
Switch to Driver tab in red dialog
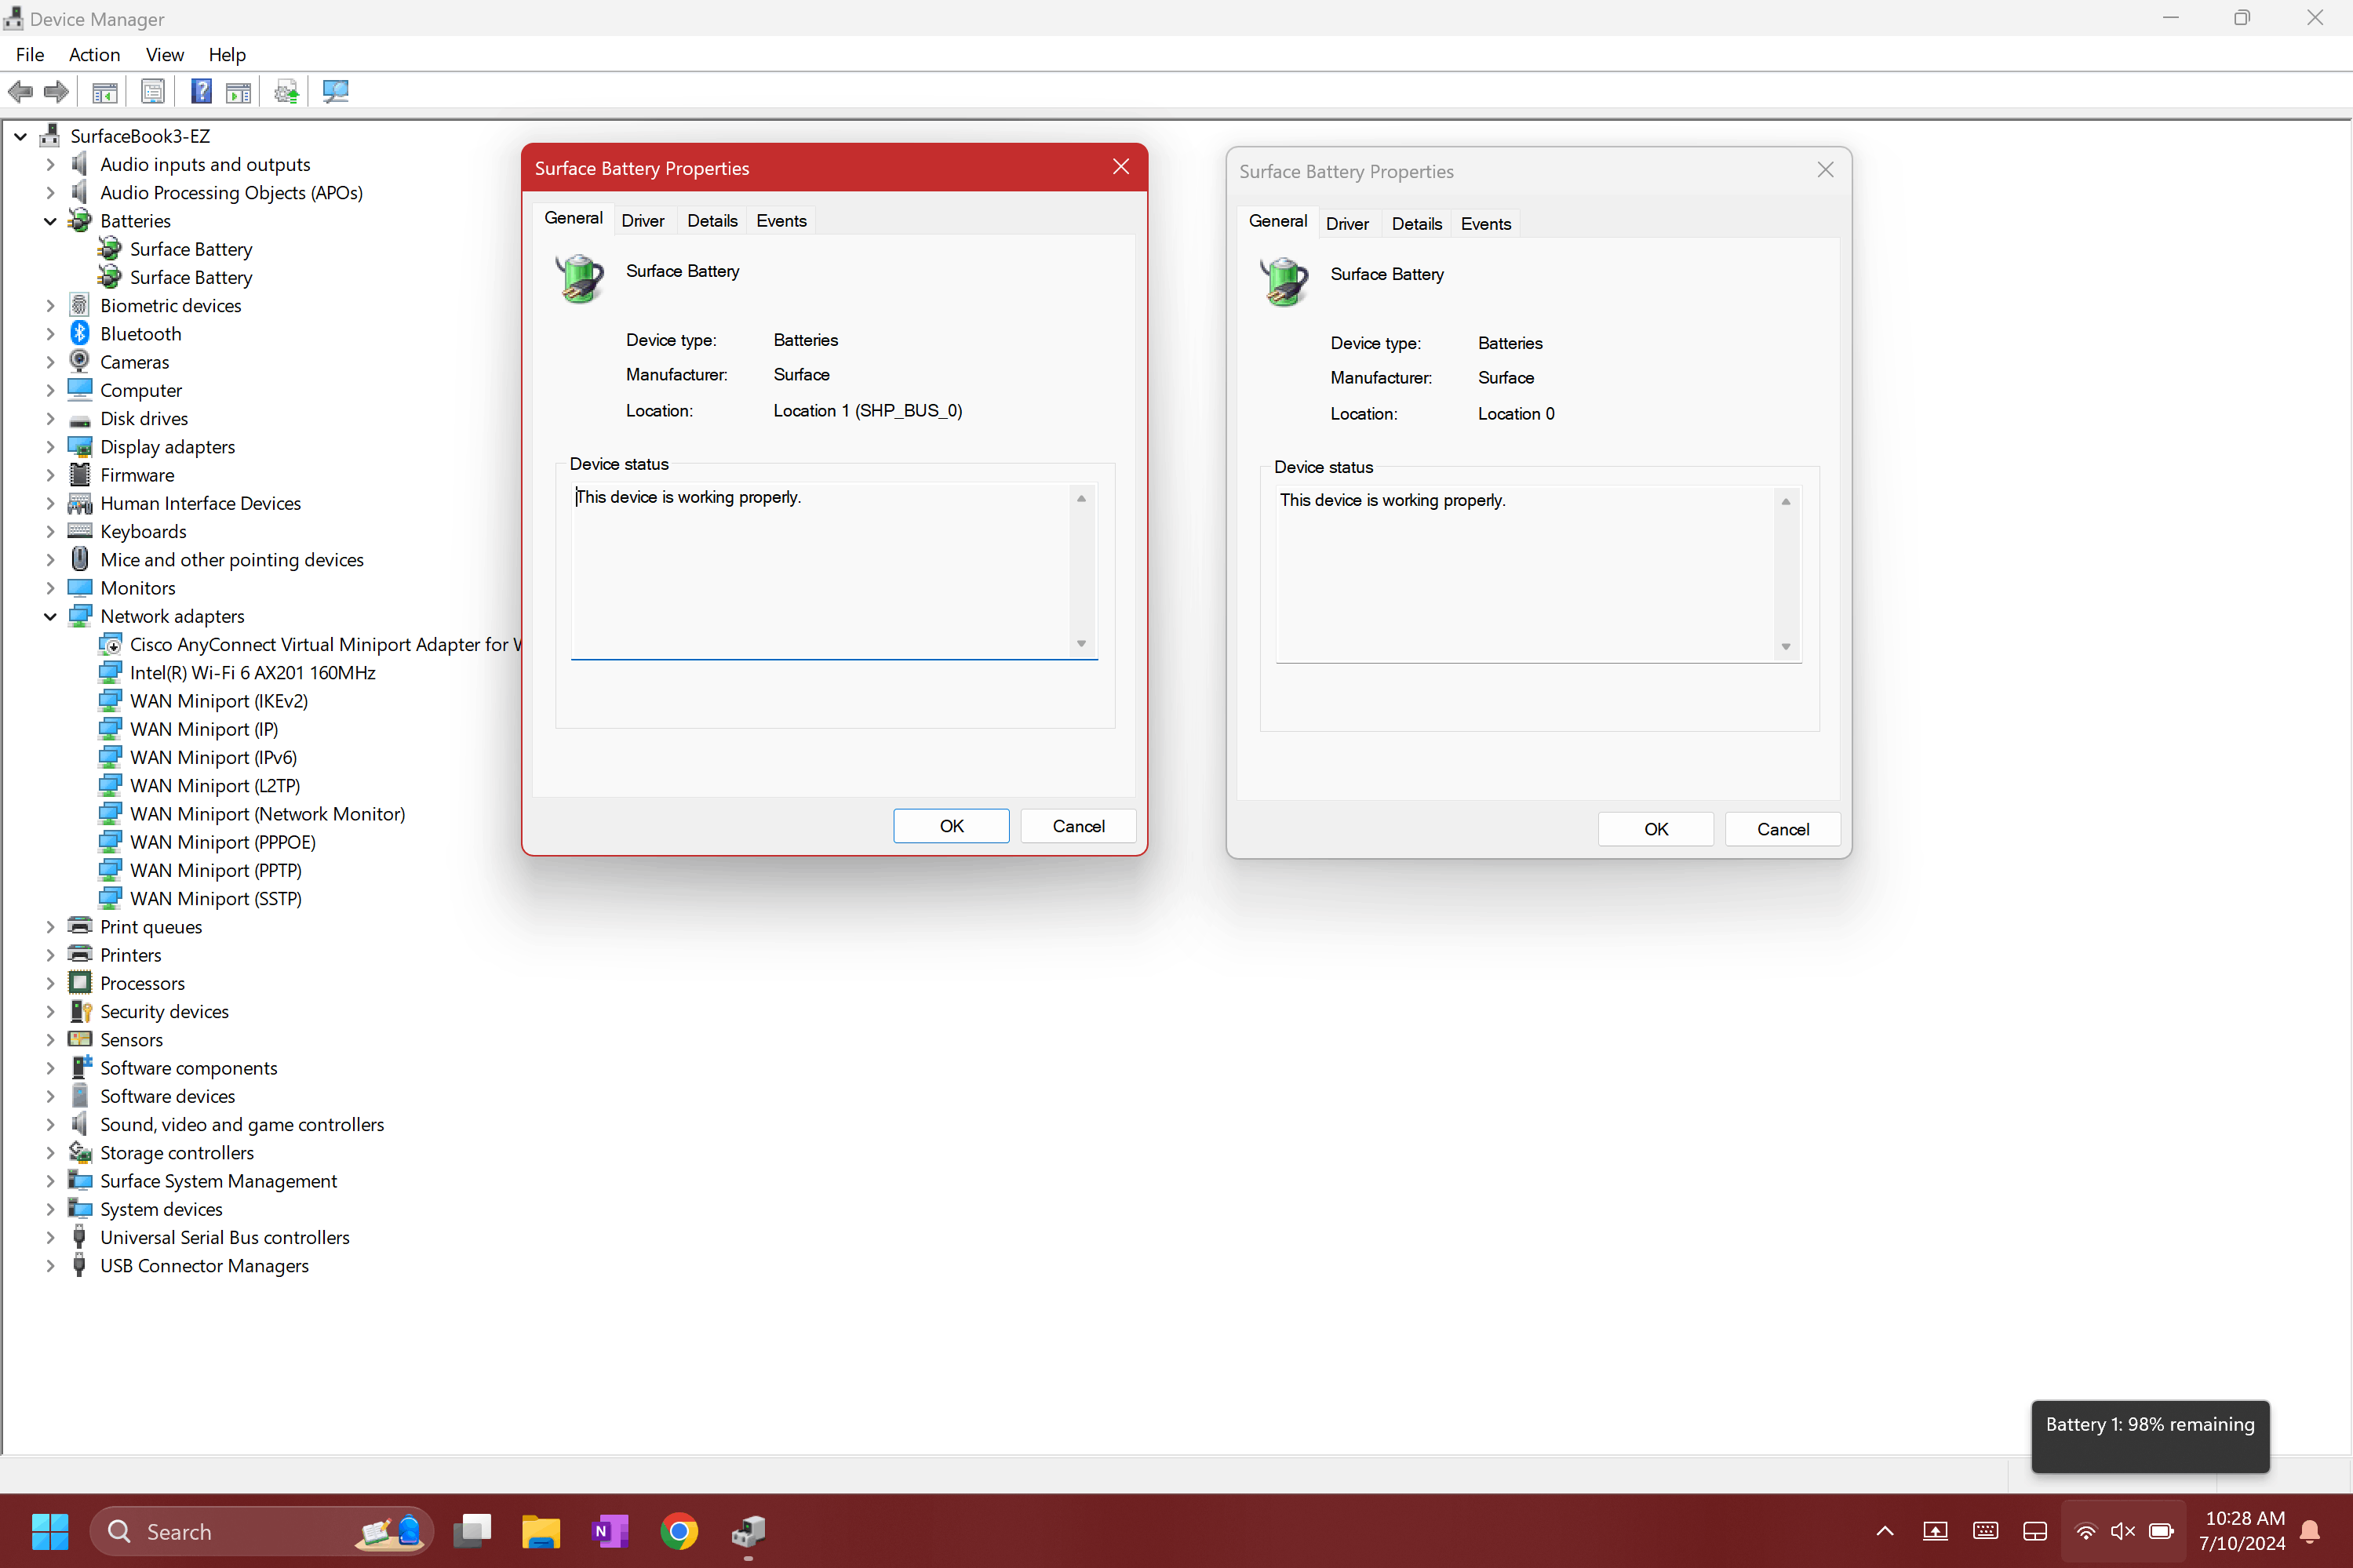point(642,221)
